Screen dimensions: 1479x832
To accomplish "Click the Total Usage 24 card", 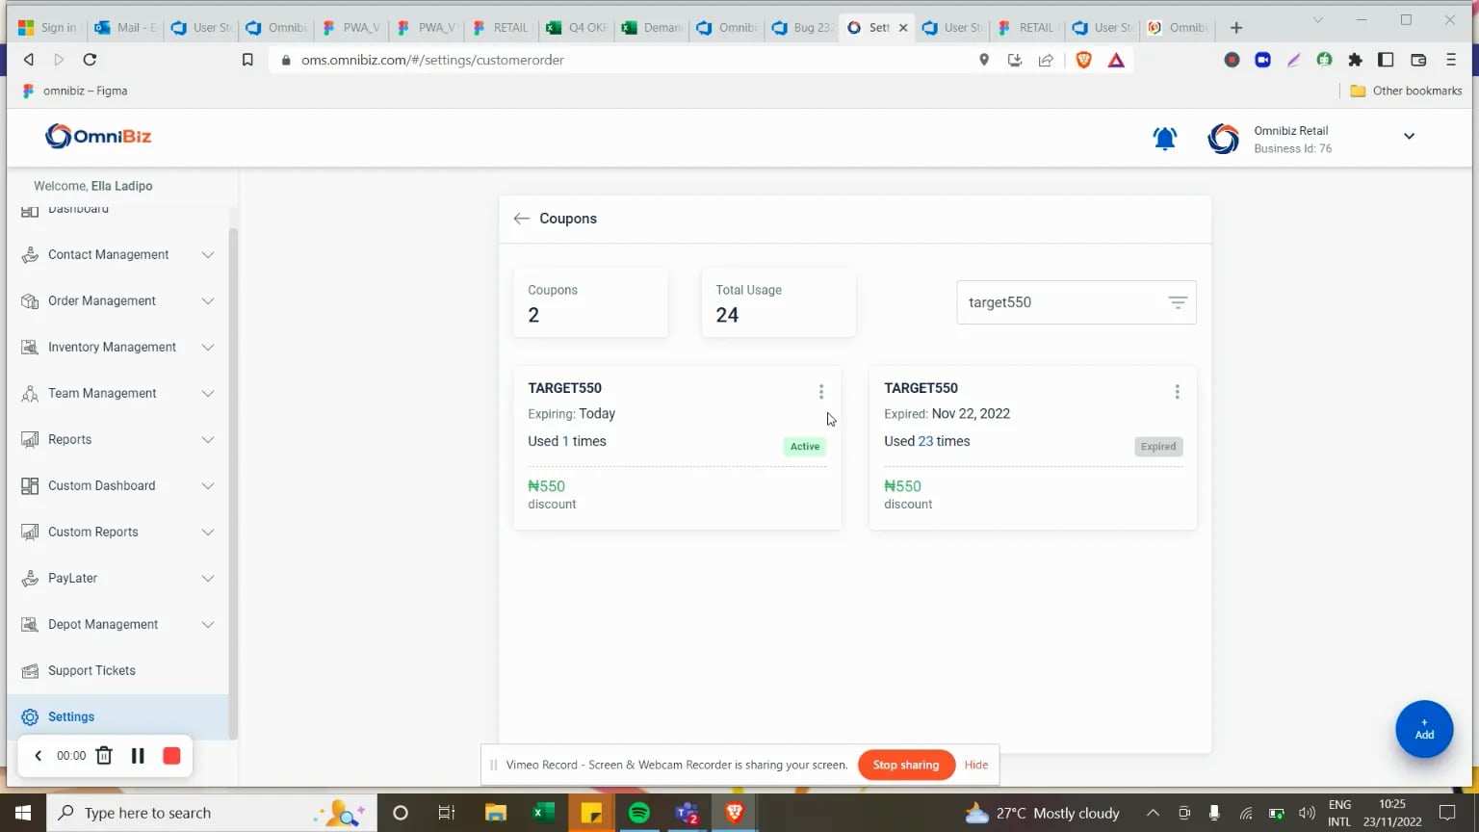I will coord(778,302).
